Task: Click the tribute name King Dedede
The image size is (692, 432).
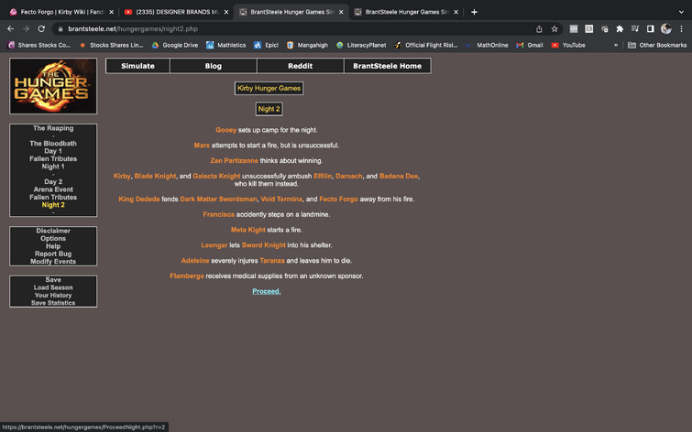Action: (x=139, y=200)
